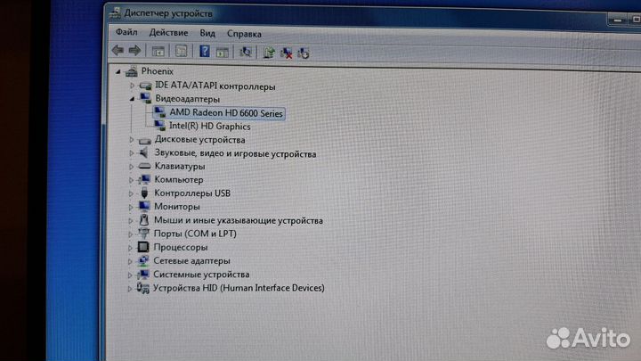The image size is (641, 361).
Task: Open the Вид menu
Action: click(207, 33)
